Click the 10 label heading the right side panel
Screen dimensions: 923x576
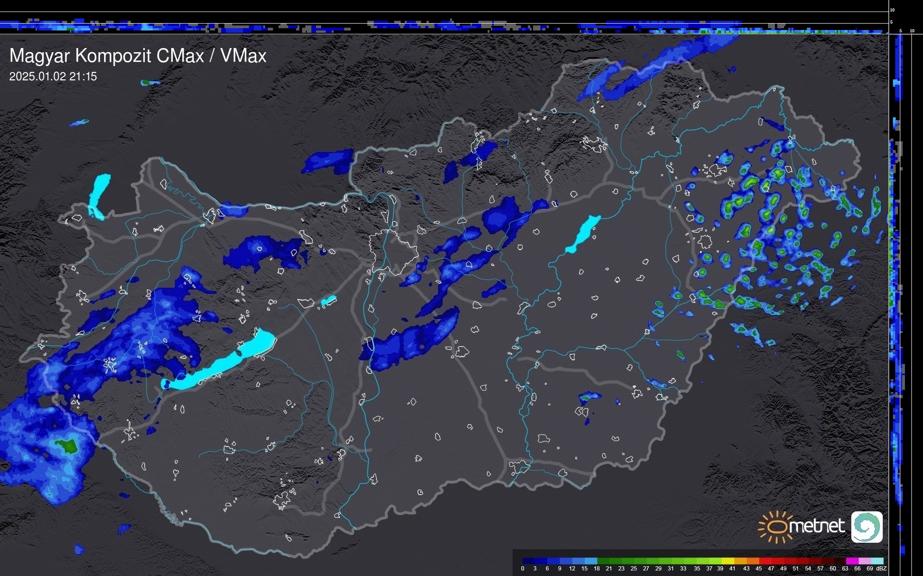[x=912, y=31]
